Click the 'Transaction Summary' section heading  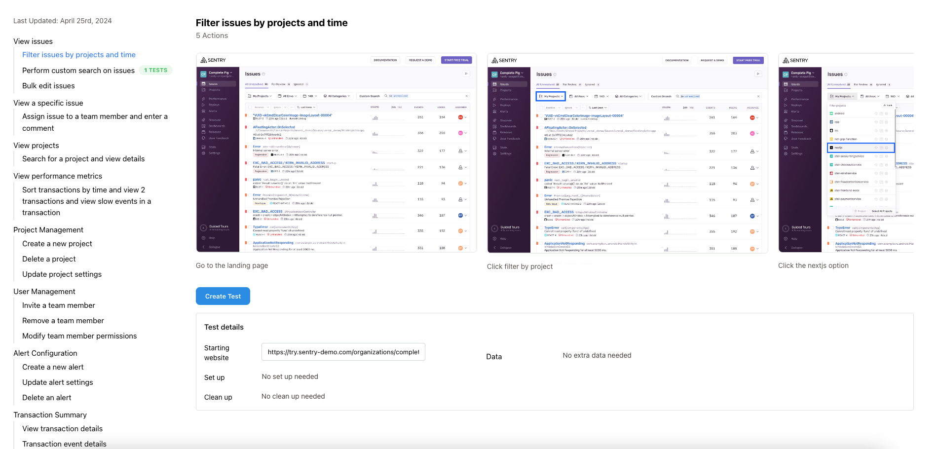coord(50,415)
